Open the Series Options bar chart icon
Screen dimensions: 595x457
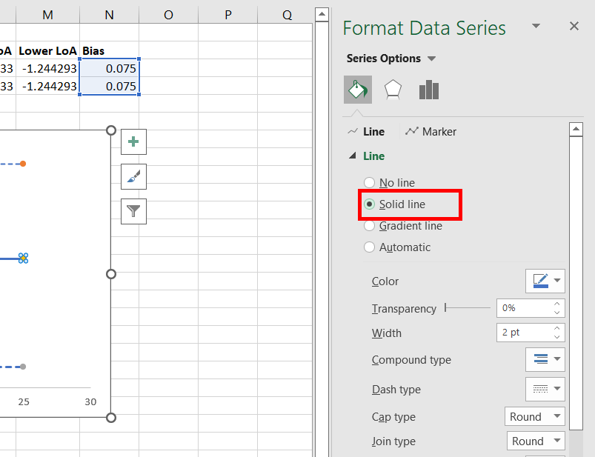pyautogui.click(x=429, y=90)
